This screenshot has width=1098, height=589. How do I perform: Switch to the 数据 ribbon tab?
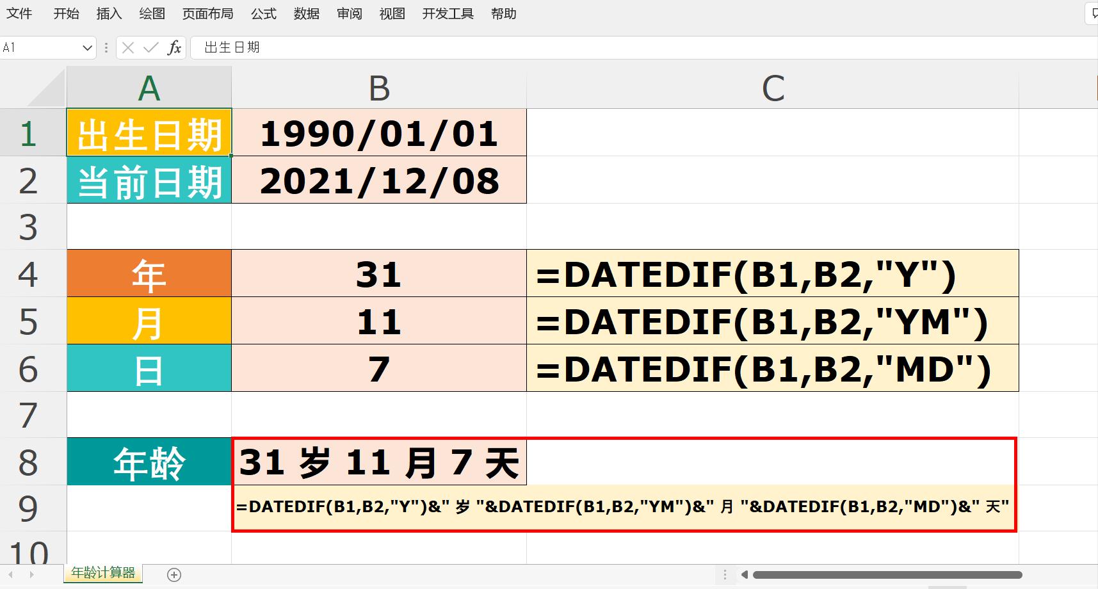coord(306,13)
